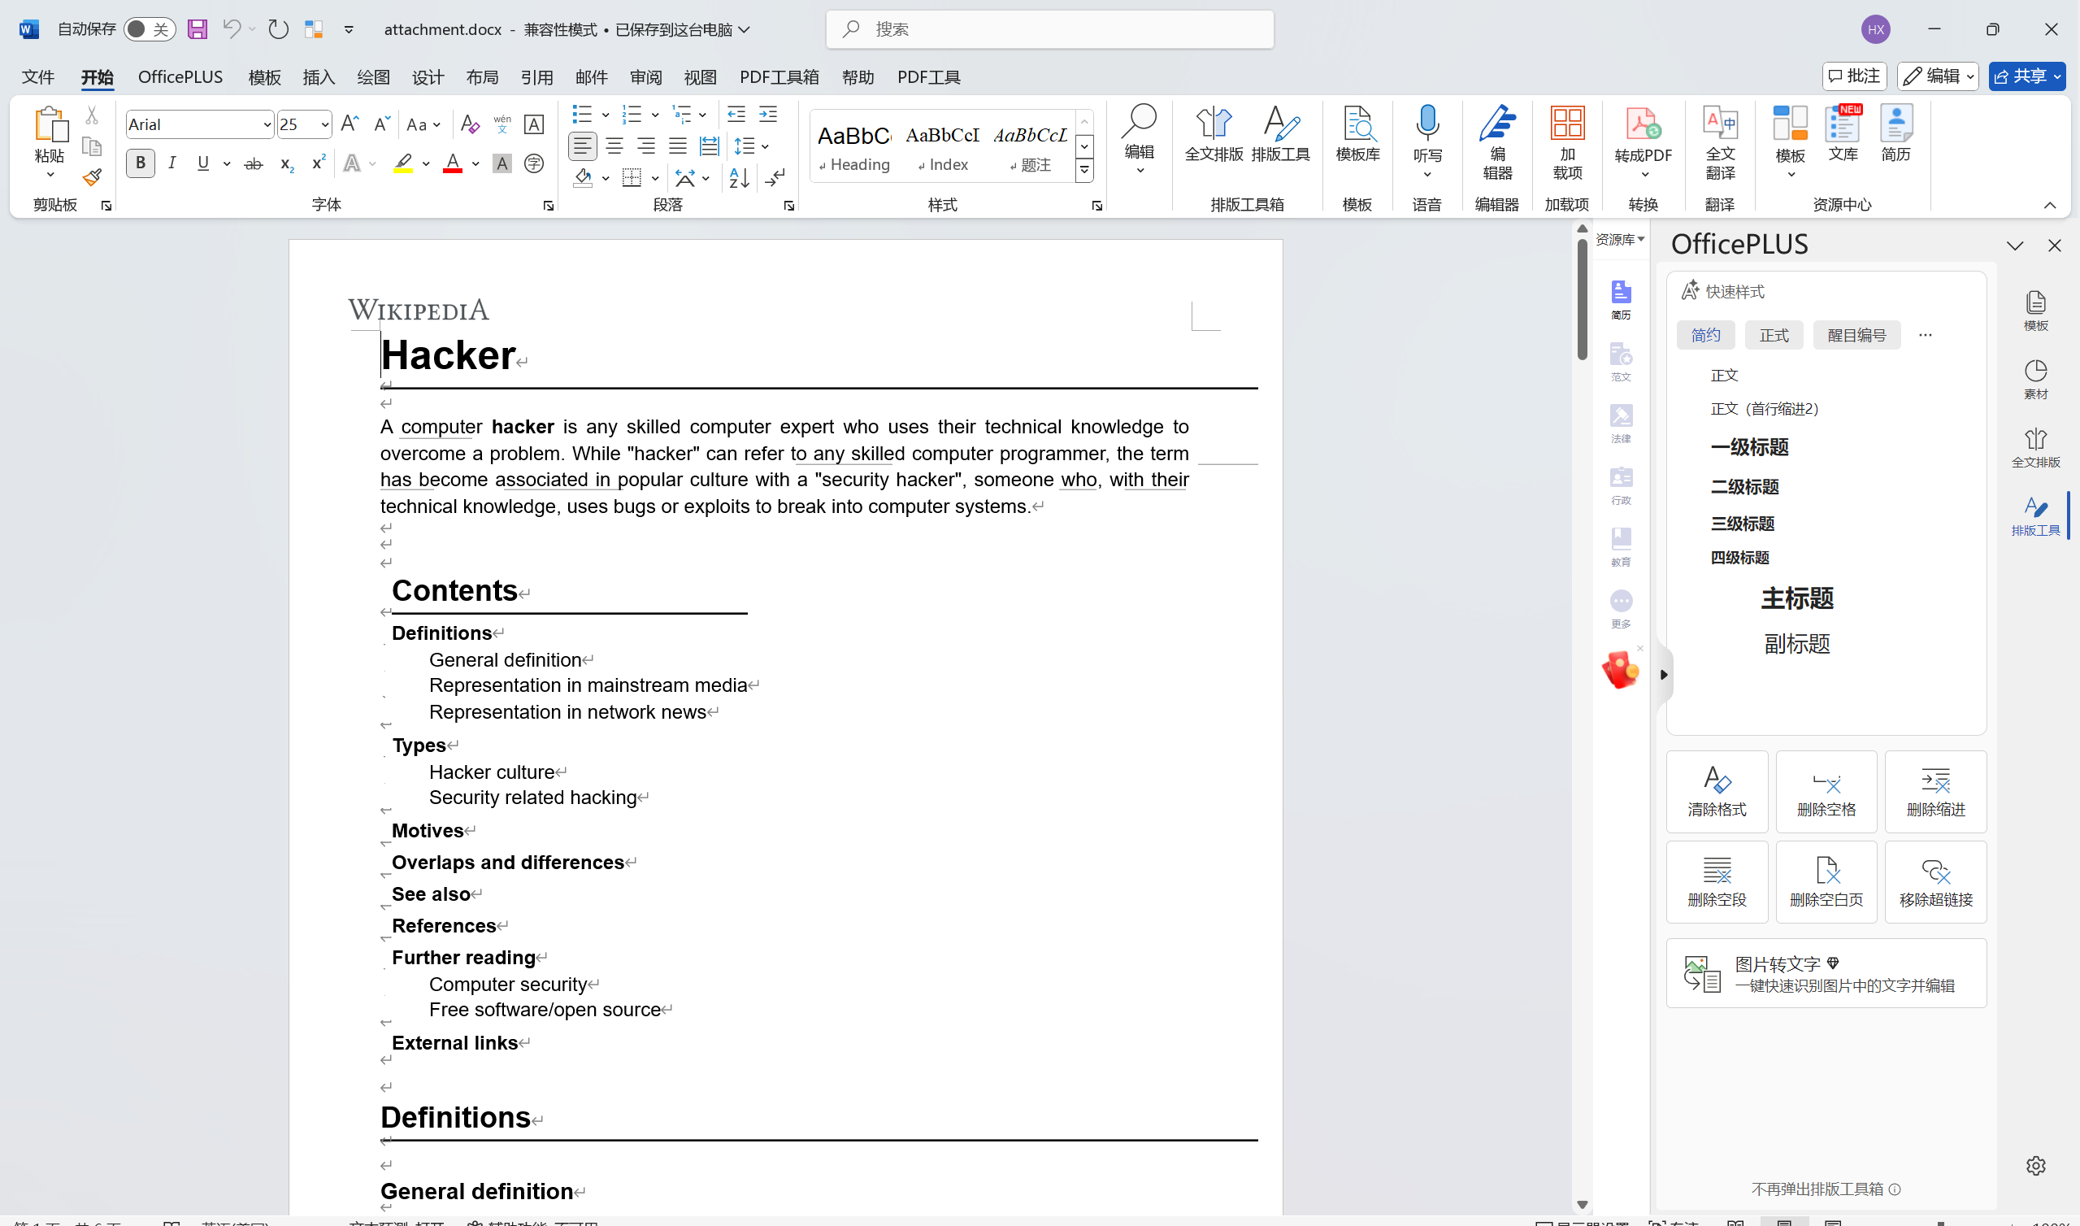Toggle Show/Hide paragraph marks button
Viewport: 2080px width, 1226px height.
pyautogui.click(x=775, y=177)
